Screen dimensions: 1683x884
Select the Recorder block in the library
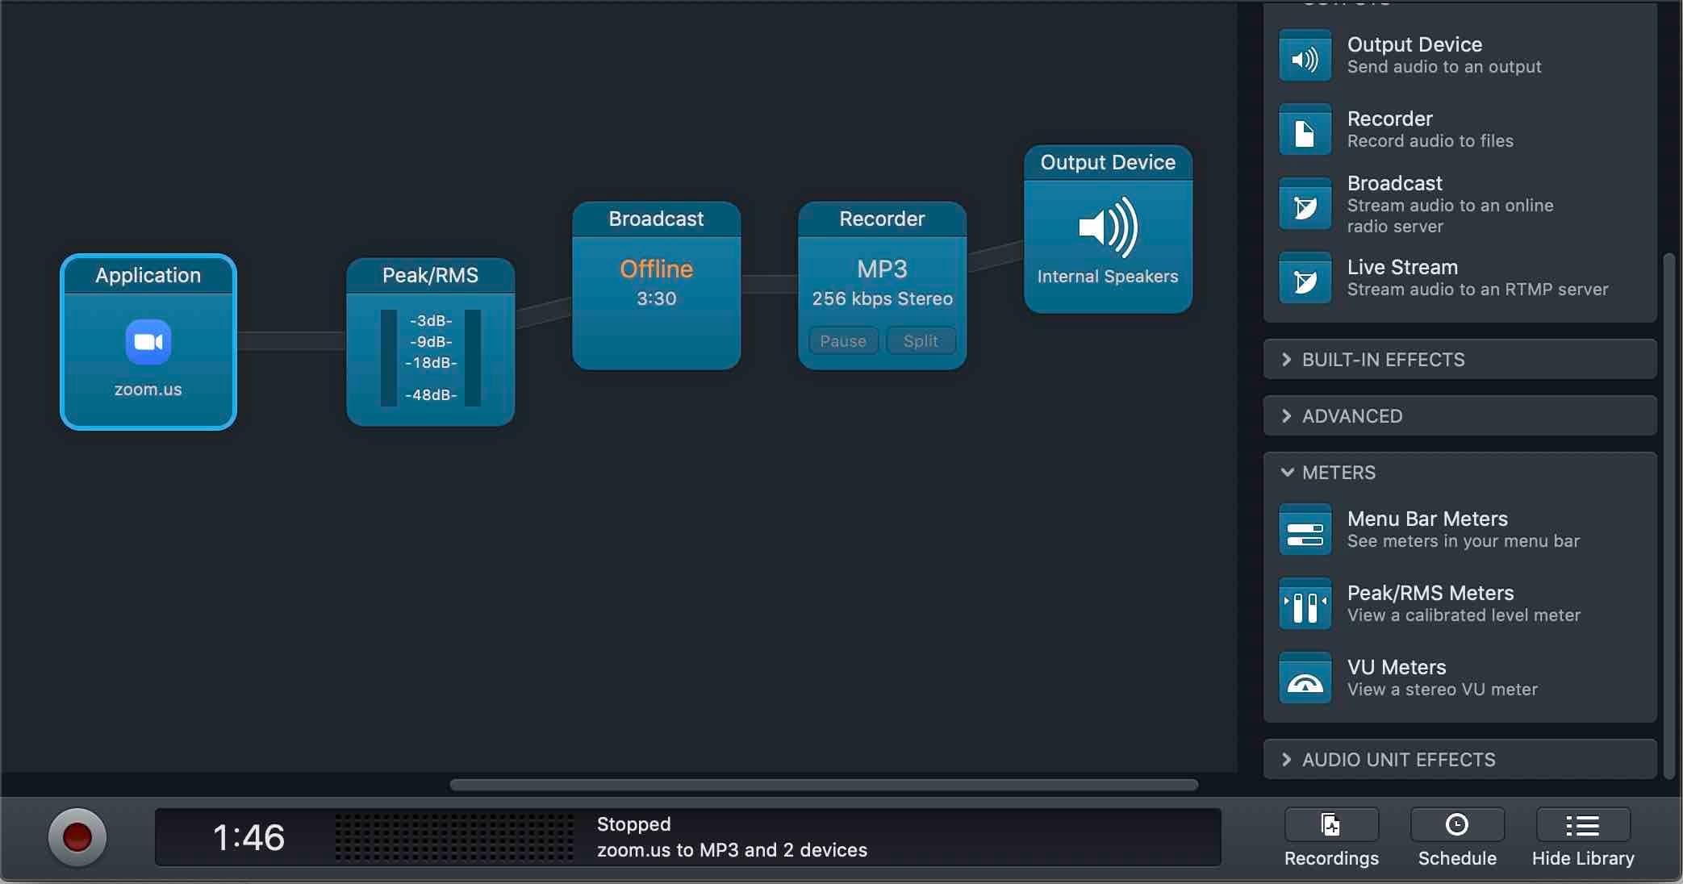coord(1460,129)
